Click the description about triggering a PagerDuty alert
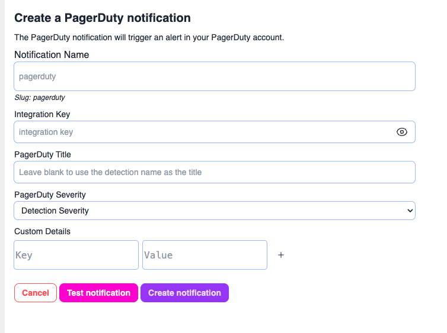This screenshot has height=333, width=447. tap(149, 37)
